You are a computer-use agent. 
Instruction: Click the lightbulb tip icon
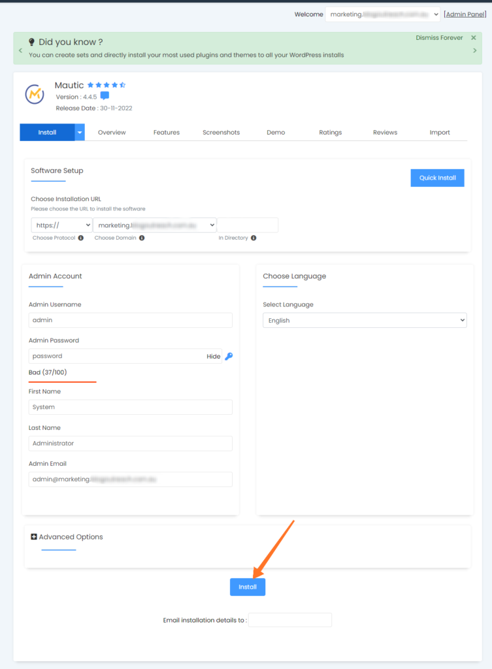click(31, 42)
